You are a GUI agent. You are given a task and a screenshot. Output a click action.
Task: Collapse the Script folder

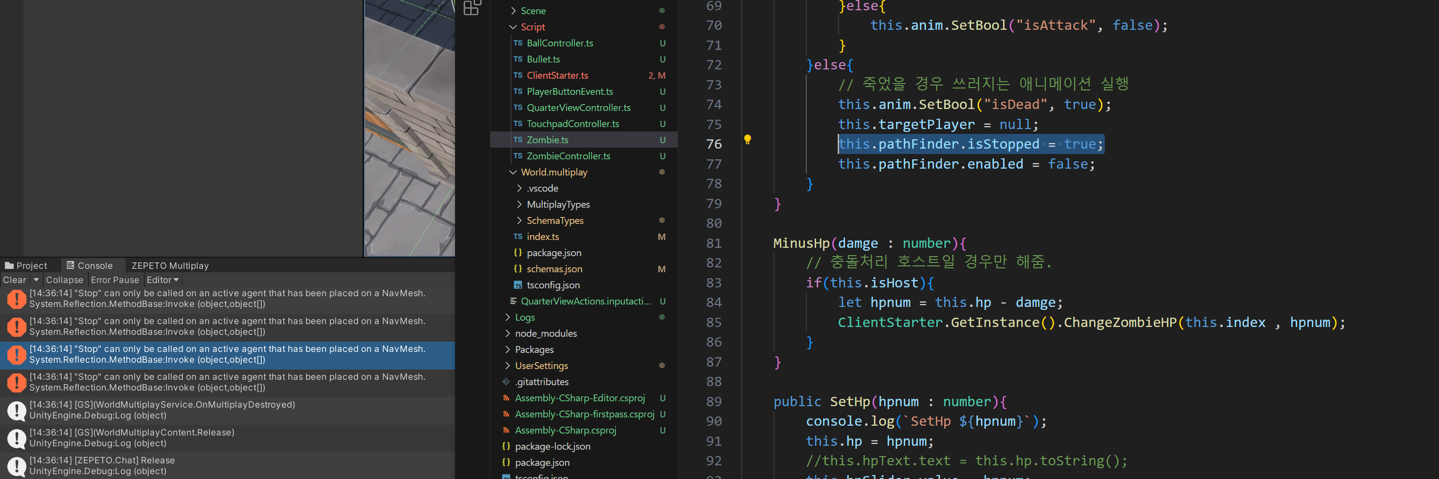coord(513,27)
